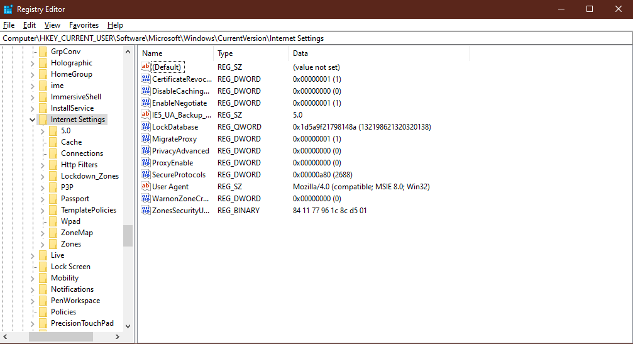This screenshot has width=633, height=344.
Task: Click the folder icon of Holographic key
Action: coord(43,63)
